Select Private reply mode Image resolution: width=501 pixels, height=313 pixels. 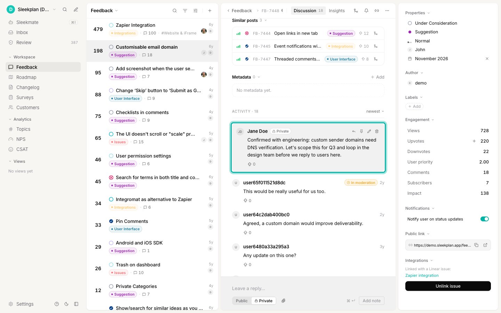[x=263, y=301]
